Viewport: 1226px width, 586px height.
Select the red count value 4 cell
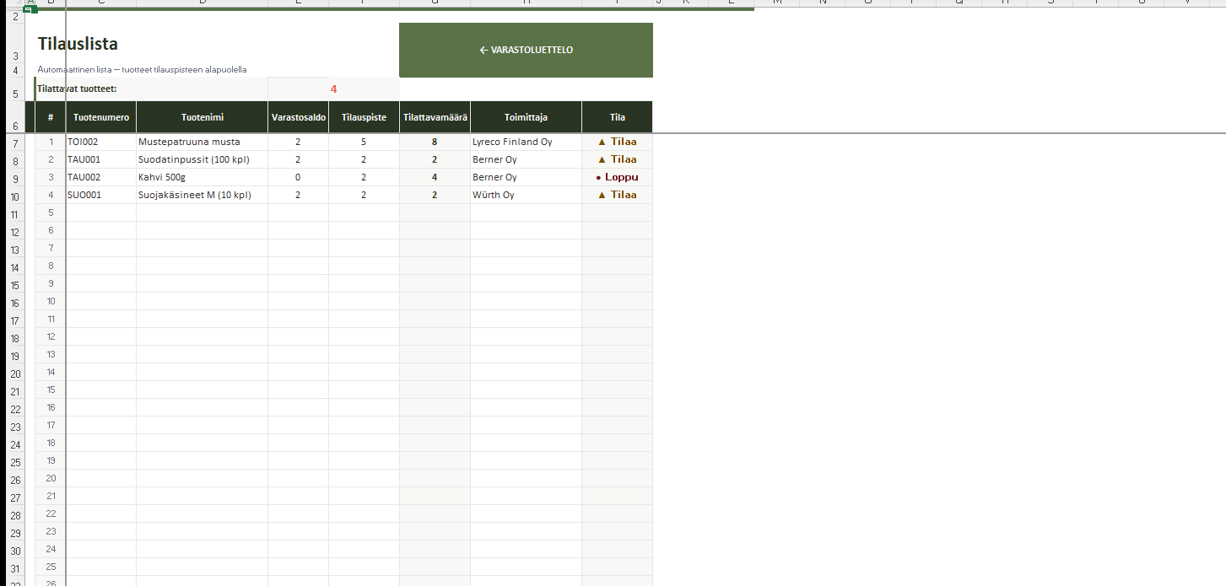point(333,89)
